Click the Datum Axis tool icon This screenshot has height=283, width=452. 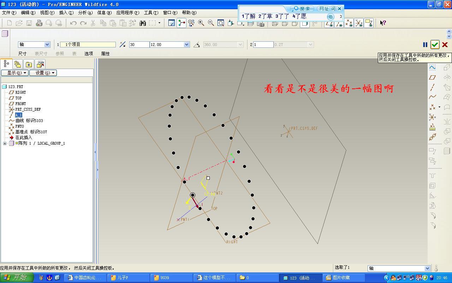pos(432,87)
